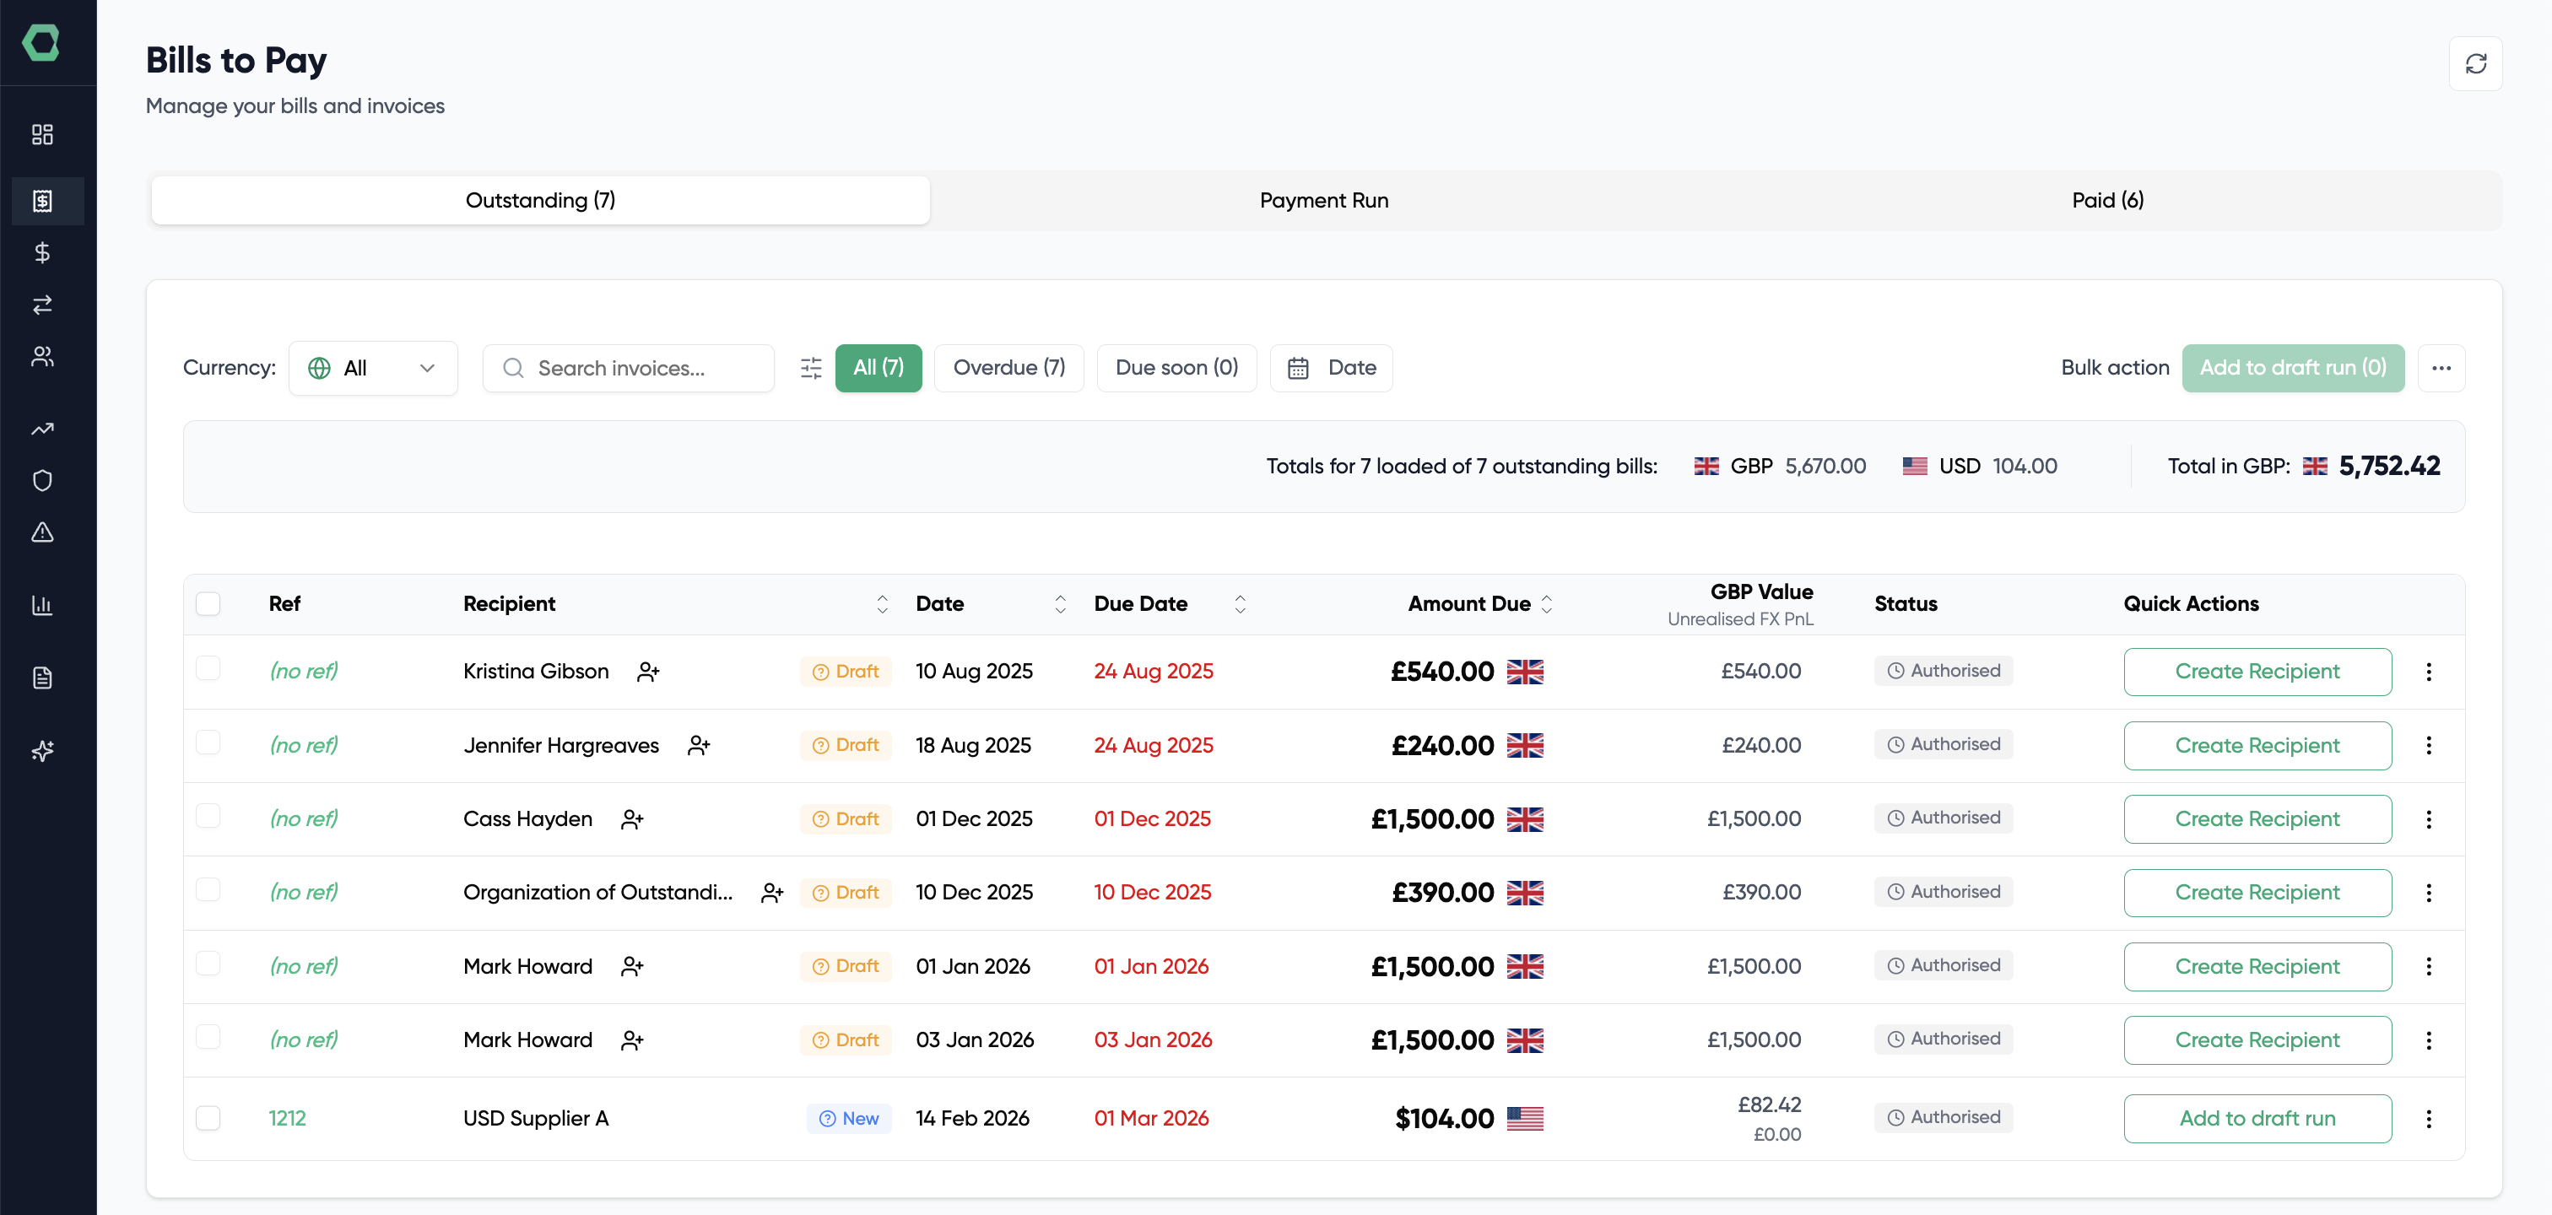
Task: Open the Paid (6) tab
Action: pos(2107,199)
